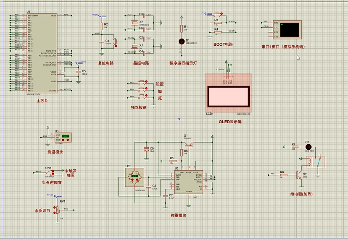This screenshot has width=348, height=239.
Task: Select the U2 HX711 chip
Action: click(188, 182)
